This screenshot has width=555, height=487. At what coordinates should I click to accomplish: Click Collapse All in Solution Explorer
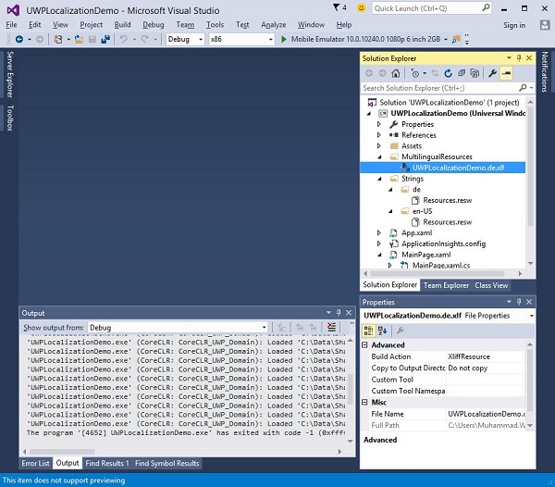[462, 73]
